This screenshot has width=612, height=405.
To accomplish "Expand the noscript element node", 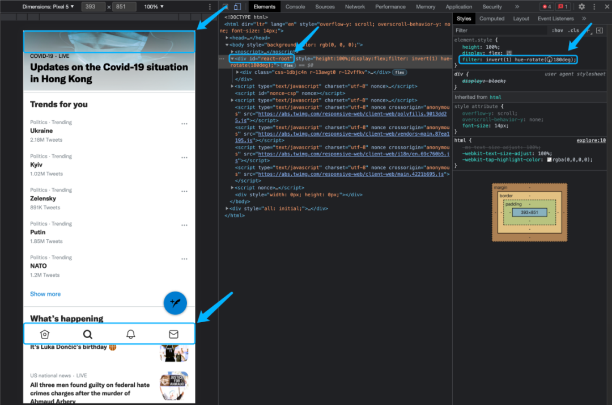I will (232, 52).
